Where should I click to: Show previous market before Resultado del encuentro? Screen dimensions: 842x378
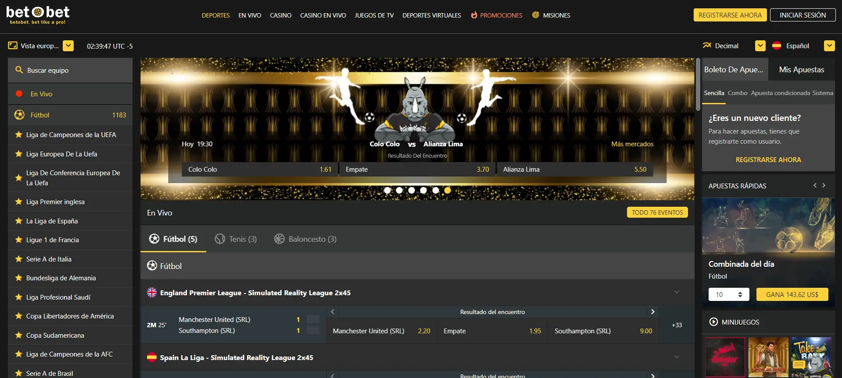pyautogui.click(x=333, y=312)
